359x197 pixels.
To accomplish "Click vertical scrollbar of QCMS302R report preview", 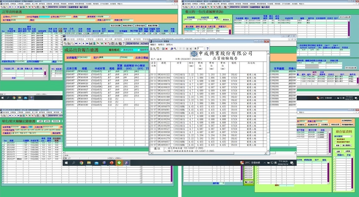I will point(268,102).
